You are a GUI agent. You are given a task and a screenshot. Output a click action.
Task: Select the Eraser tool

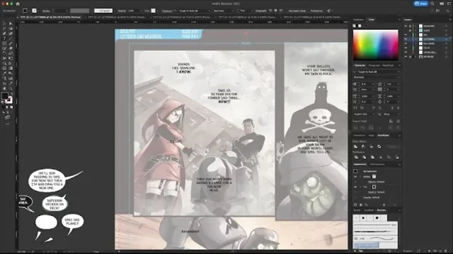11,48
